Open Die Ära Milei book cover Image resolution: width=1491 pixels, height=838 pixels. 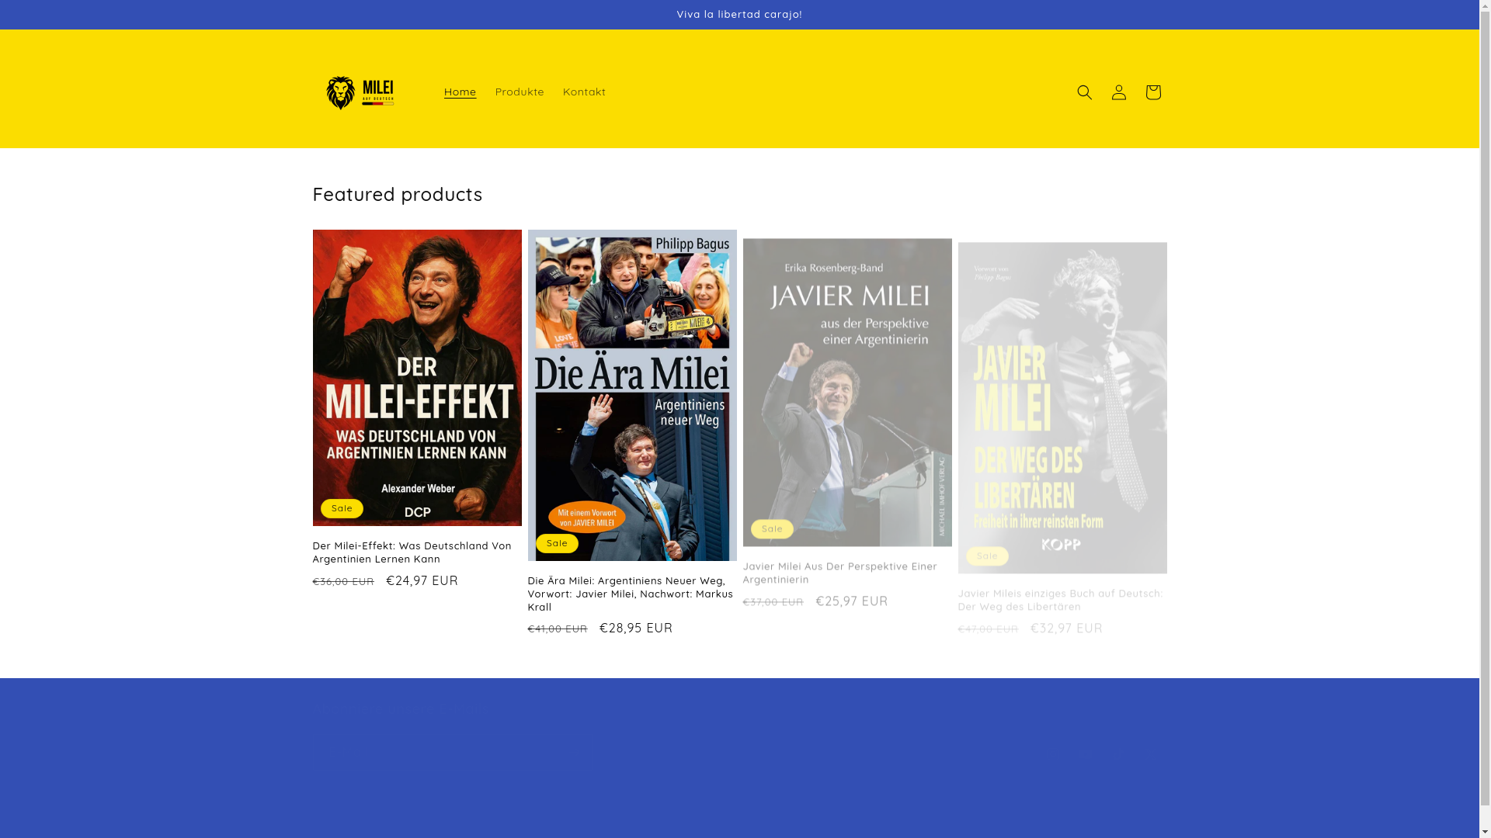click(632, 395)
